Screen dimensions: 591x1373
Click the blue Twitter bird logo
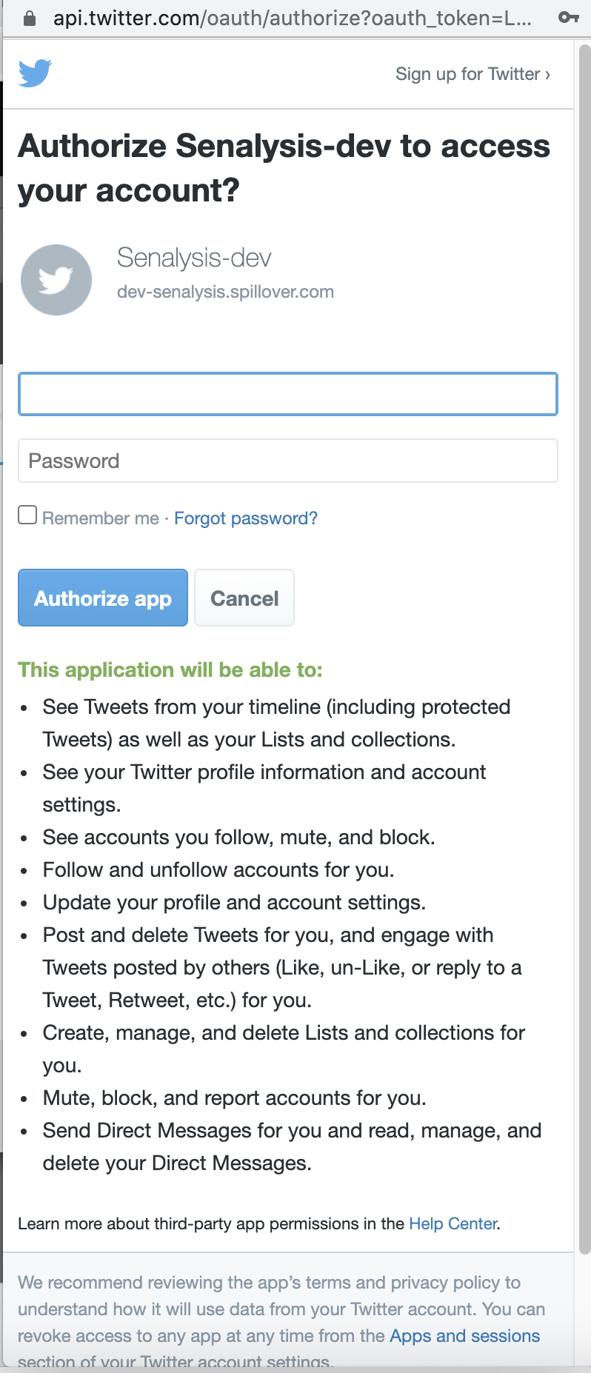35,73
